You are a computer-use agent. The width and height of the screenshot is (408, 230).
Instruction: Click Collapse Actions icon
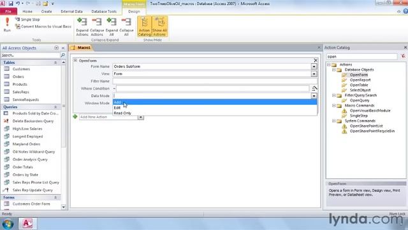[97, 27]
